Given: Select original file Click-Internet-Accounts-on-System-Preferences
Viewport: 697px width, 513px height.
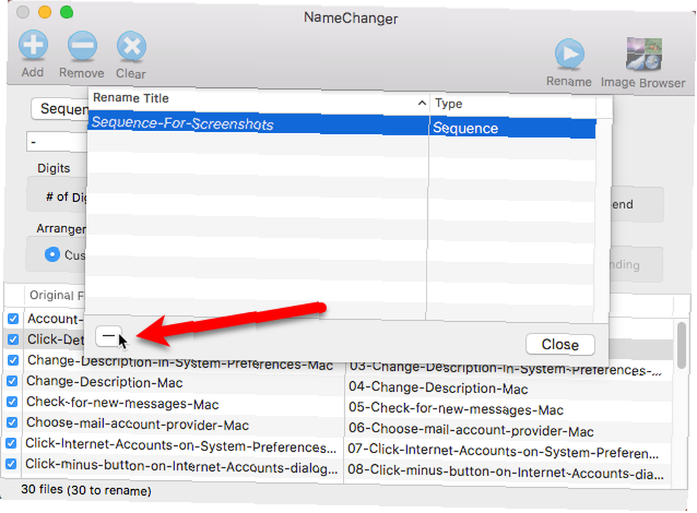Looking at the screenshot, I should click(181, 445).
